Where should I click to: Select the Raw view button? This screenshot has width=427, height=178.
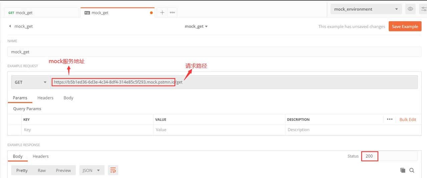[x=42, y=170]
